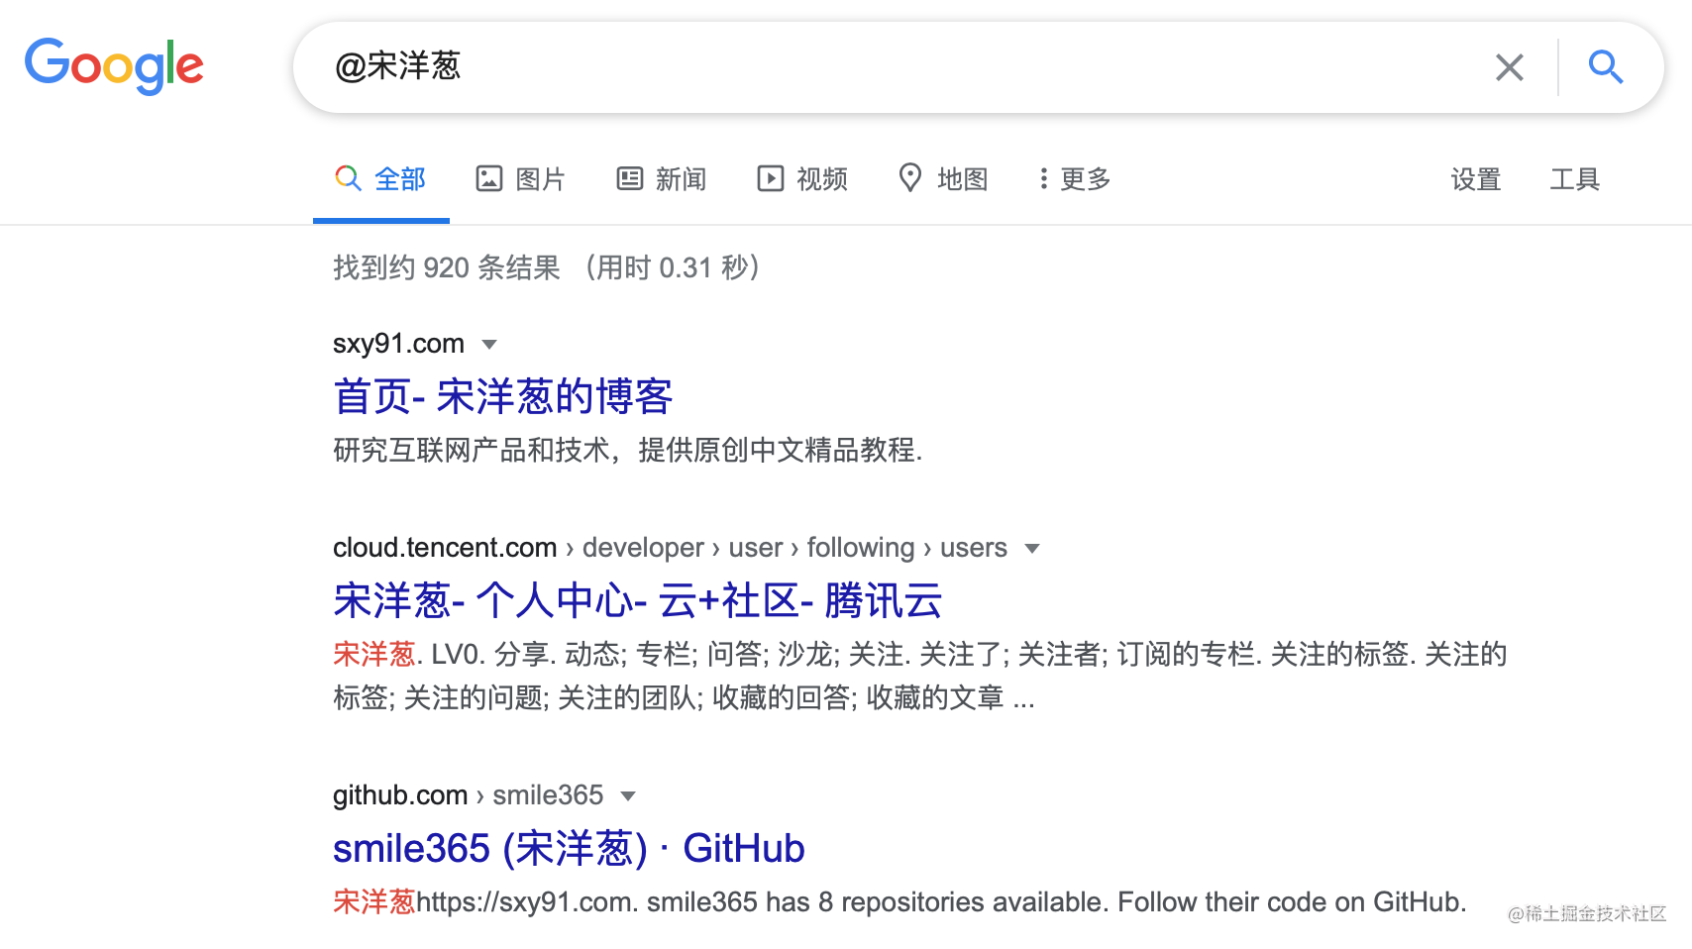Click the Google logo

click(x=114, y=66)
